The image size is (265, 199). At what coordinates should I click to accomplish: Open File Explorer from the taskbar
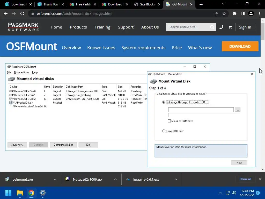pos(20,193)
